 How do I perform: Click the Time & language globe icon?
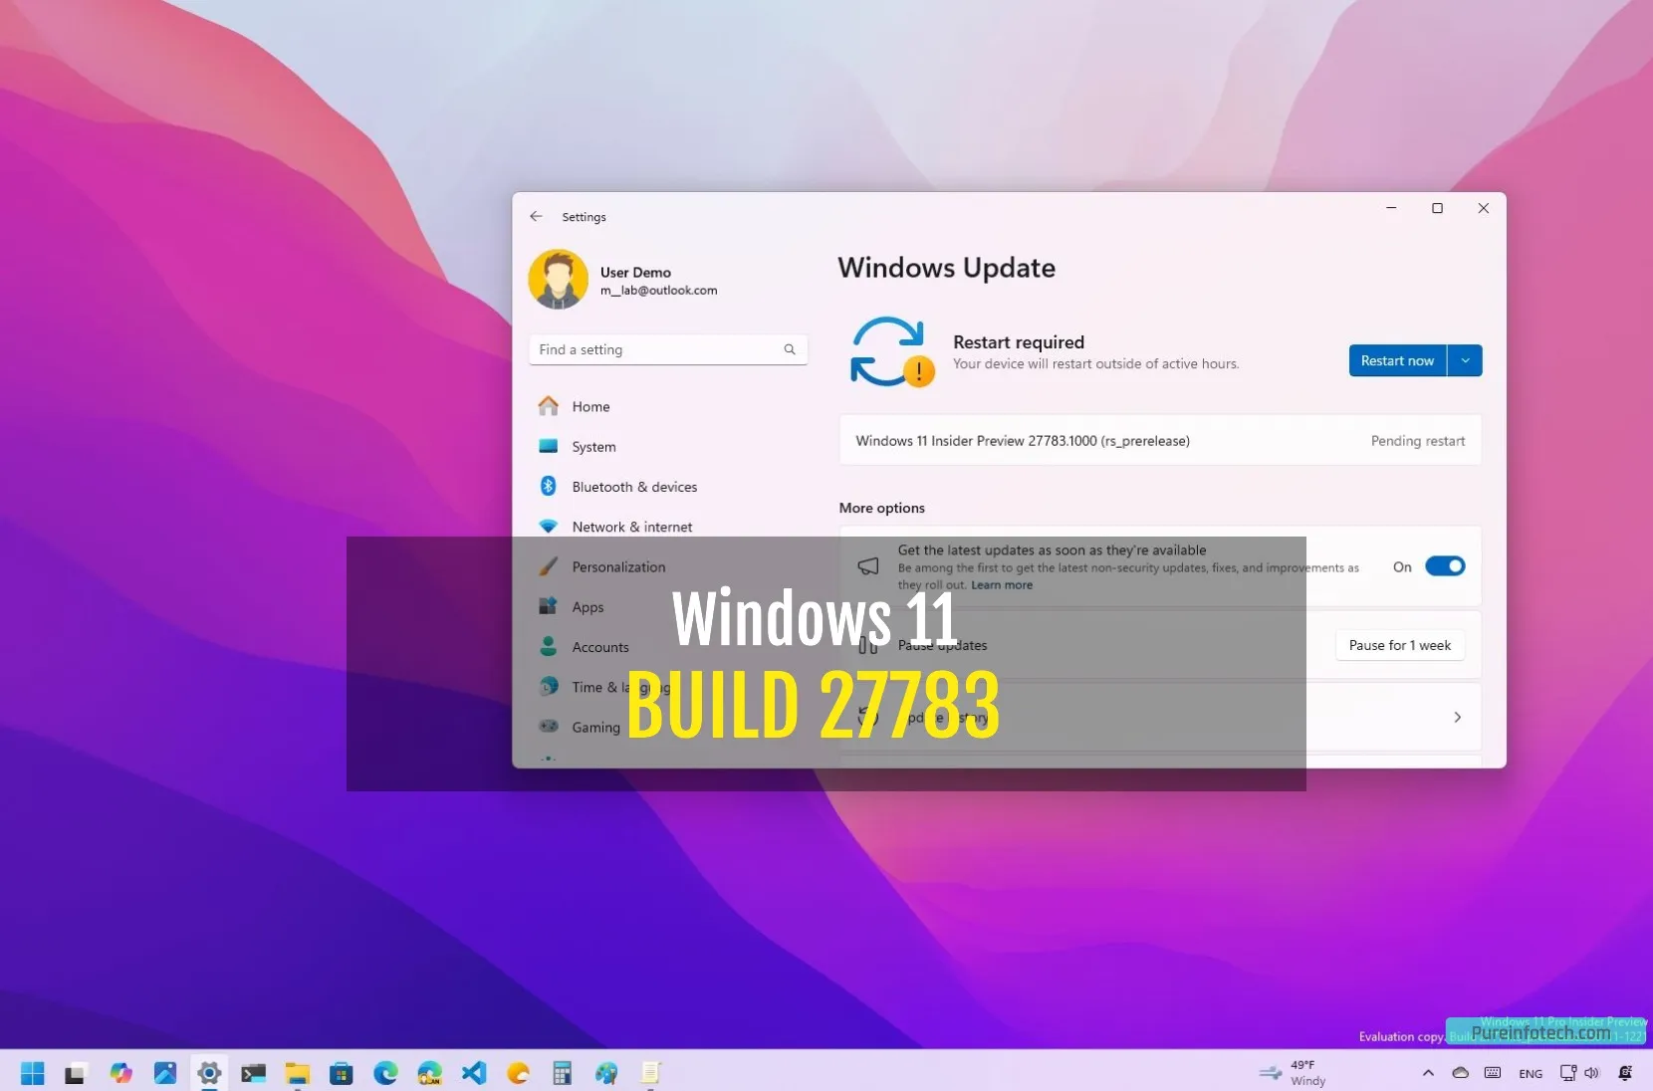coord(548,686)
